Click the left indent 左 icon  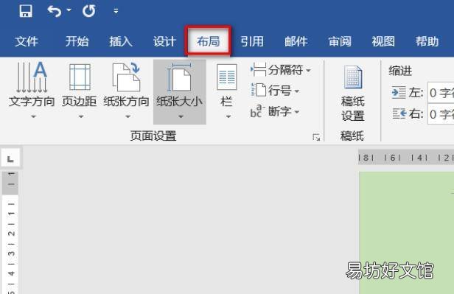tap(399, 93)
